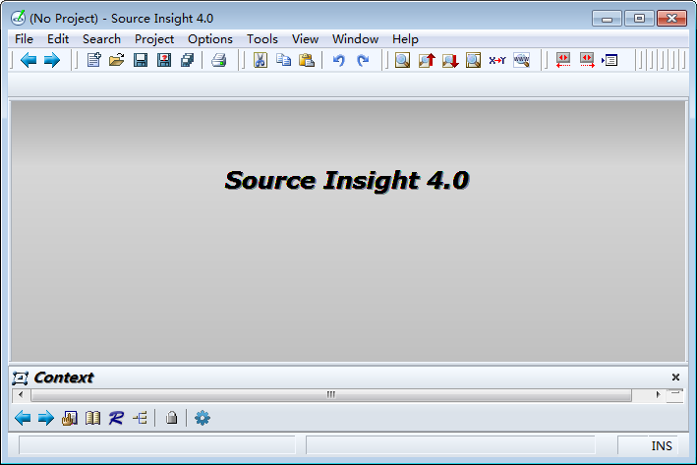
Task: Click the Context panel icon beside title
Action: pos(21,378)
